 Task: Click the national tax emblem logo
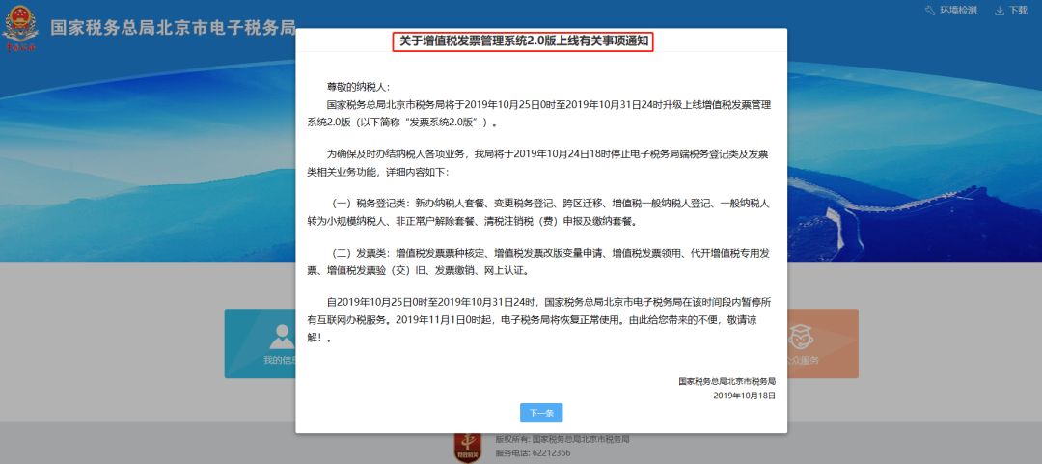(x=20, y=27)
